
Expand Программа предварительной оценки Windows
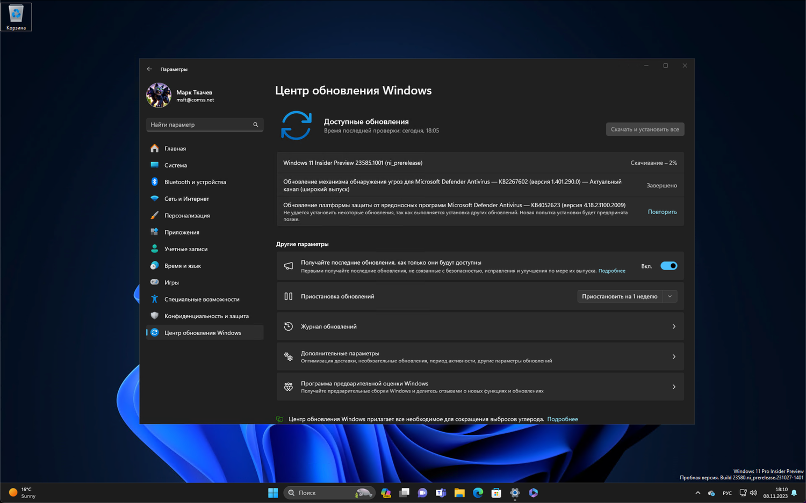point(480,387)
